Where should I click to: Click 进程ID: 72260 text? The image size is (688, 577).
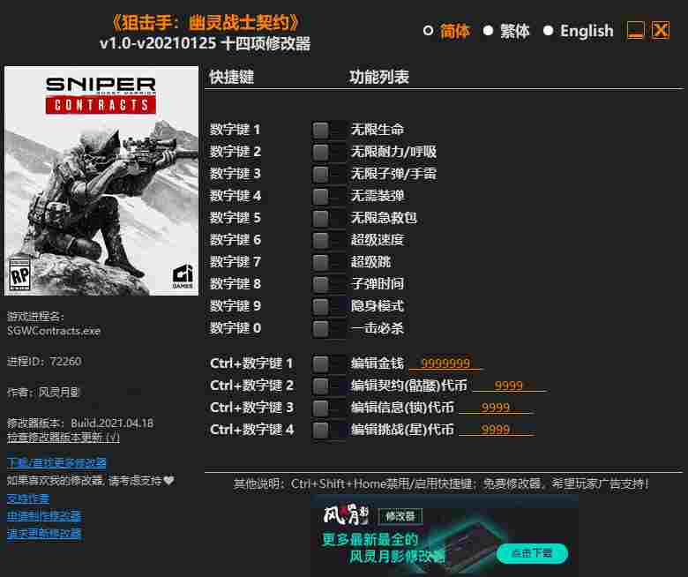point(44,362)
